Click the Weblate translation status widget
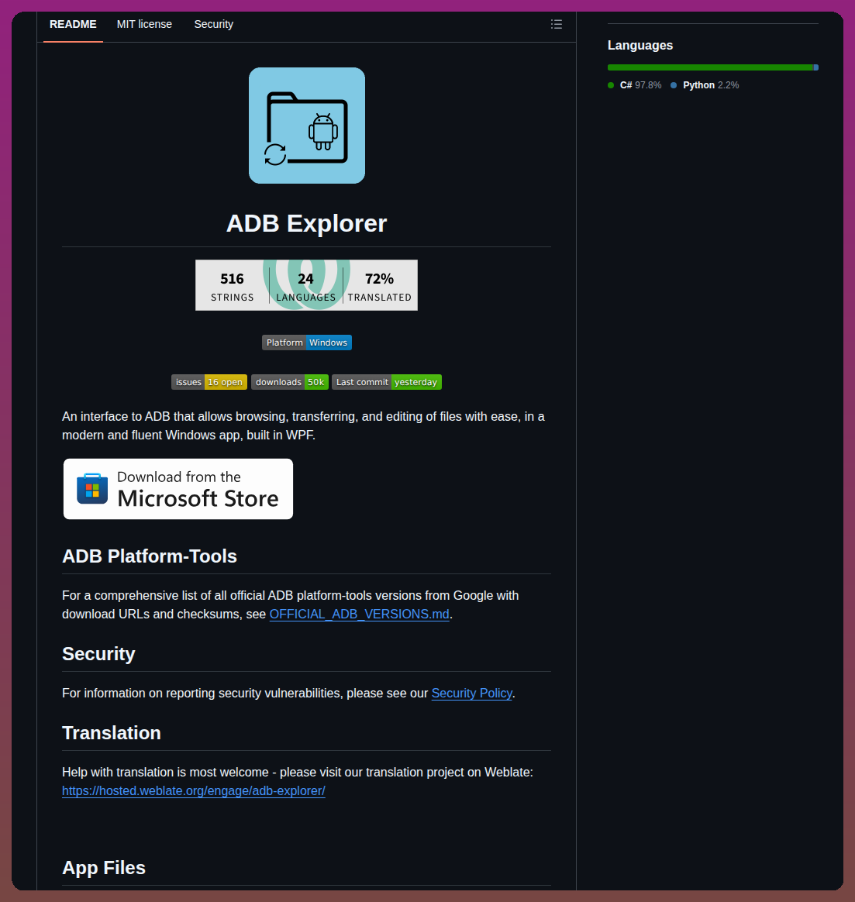The image size is (855, 902). [307, 285]
